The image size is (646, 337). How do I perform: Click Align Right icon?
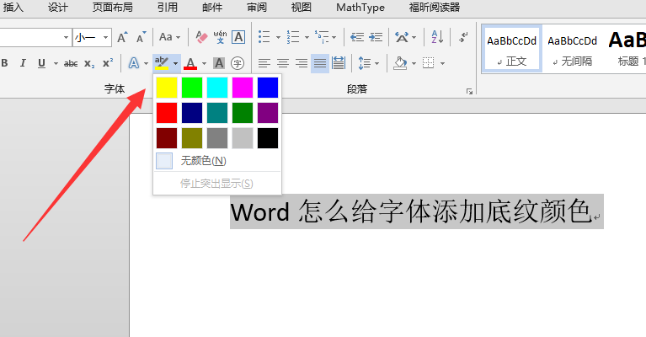(302, 63)
